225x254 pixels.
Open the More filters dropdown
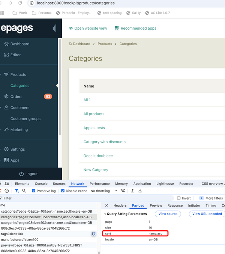coord(211,198)
